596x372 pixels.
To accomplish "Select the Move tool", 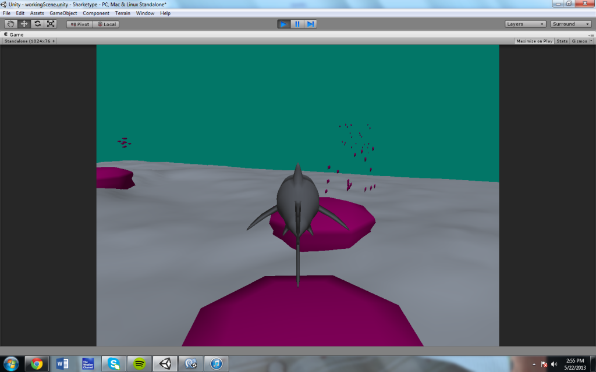I will [23, 24].
